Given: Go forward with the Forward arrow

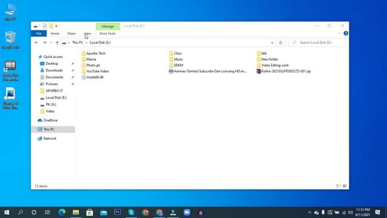Looking at the screenshot, I should click(44, 42).
